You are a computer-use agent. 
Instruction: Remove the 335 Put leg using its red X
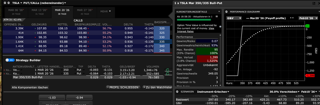(4, 74)
